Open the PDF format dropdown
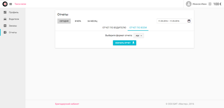 click(x=139, y=36)
